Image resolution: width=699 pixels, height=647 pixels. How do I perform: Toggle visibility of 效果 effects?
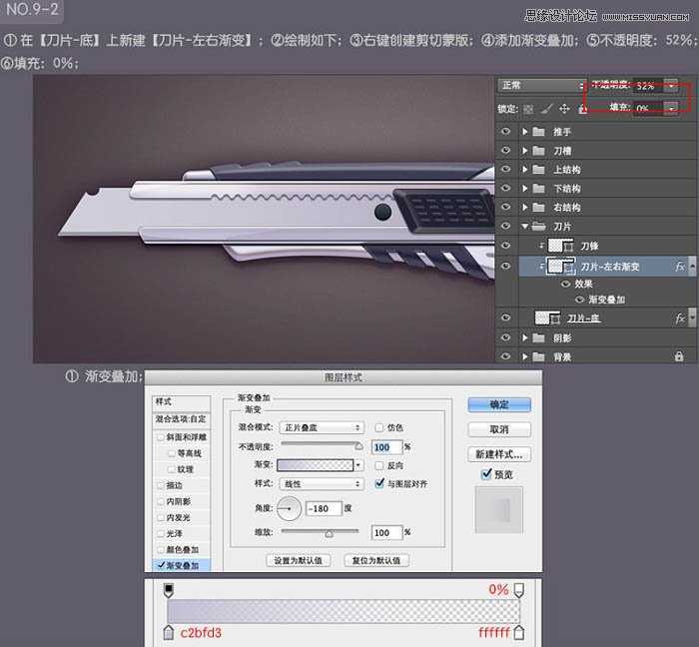566,284
